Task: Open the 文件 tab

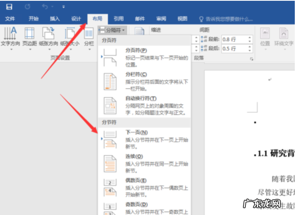Action: [x=10, y=19]
